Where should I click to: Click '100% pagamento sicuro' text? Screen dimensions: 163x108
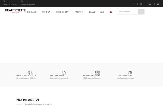pos(92,78)
